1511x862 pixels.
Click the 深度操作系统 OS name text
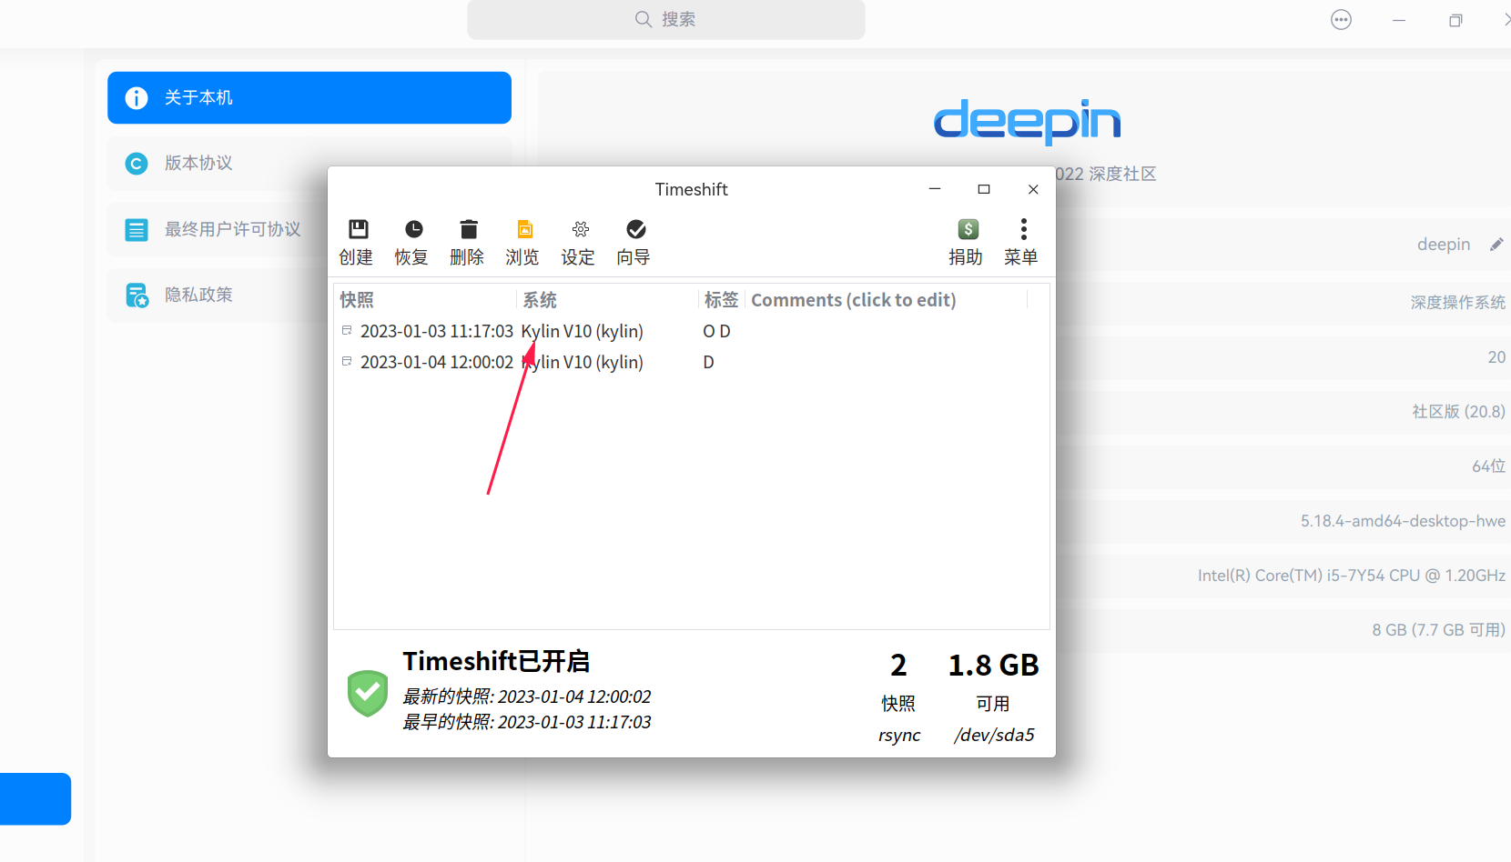pos(1458,303)
